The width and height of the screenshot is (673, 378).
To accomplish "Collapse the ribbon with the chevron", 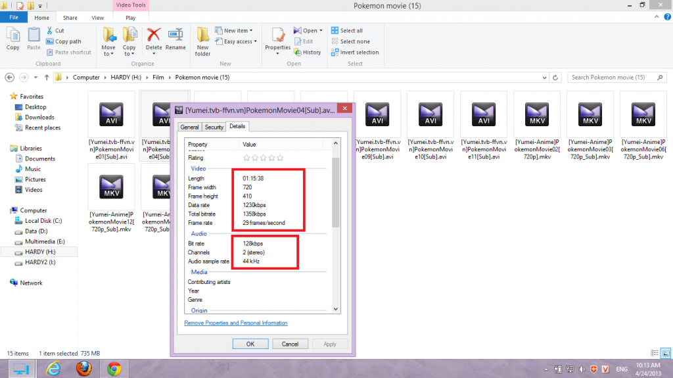I will tap(657, 17).
